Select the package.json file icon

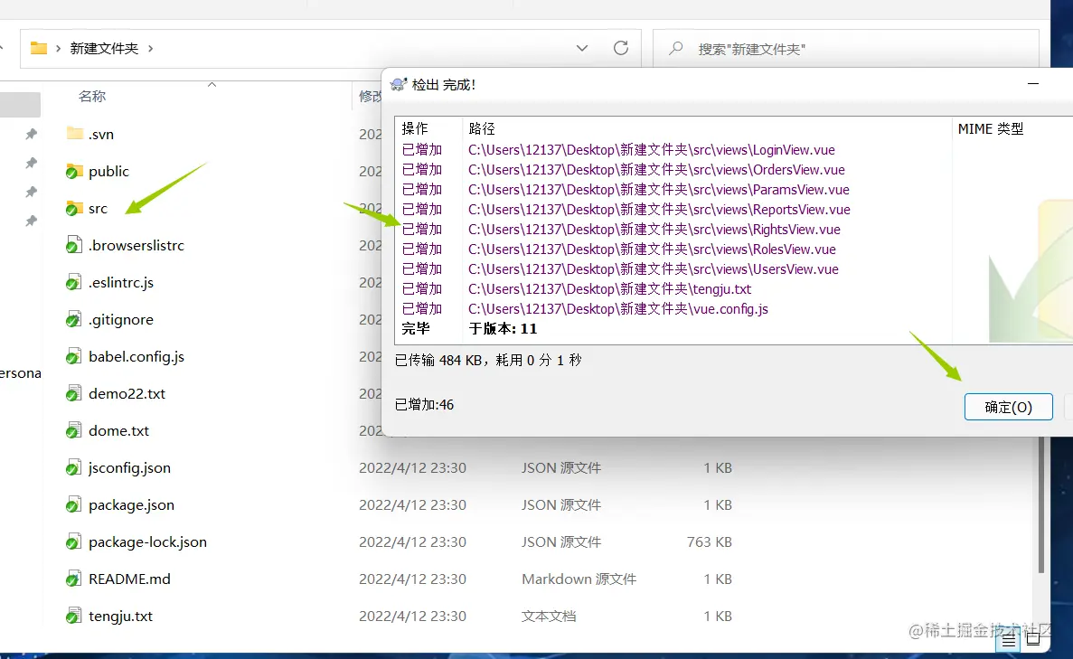coord(74,504)
